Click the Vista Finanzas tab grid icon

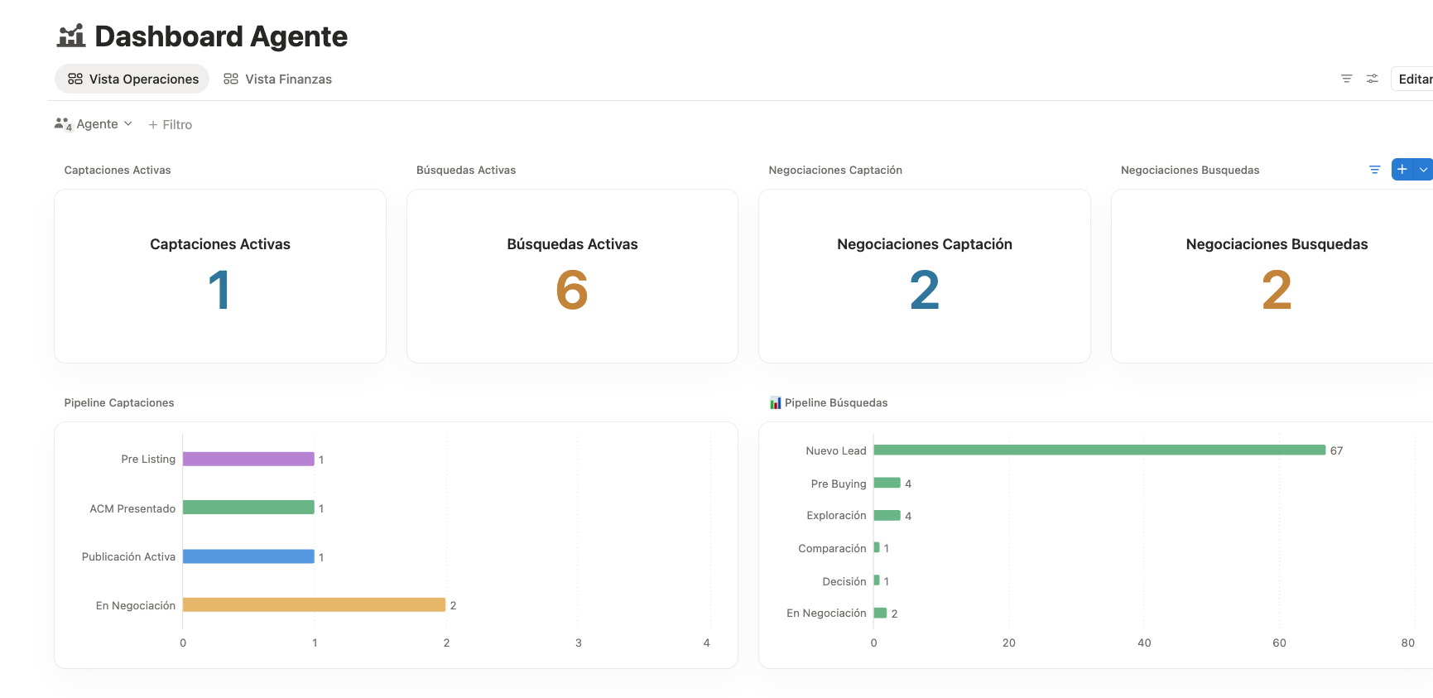click(231, 79)
